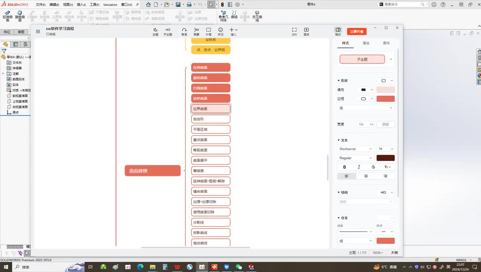Select the 曲面建模 main topic
Viewport: 481px width, 272px height.
tap(153, 171)
